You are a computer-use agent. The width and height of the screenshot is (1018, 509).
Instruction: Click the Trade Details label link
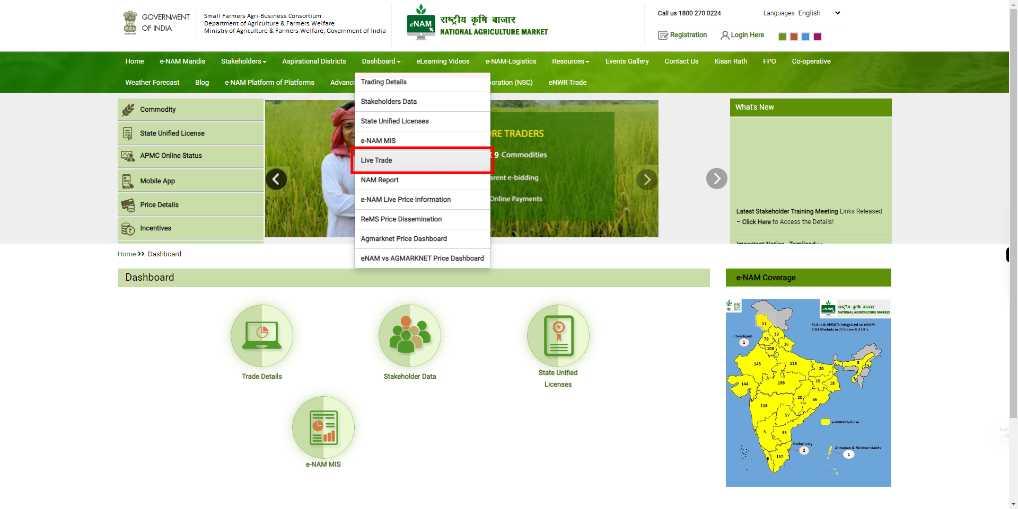262,377
